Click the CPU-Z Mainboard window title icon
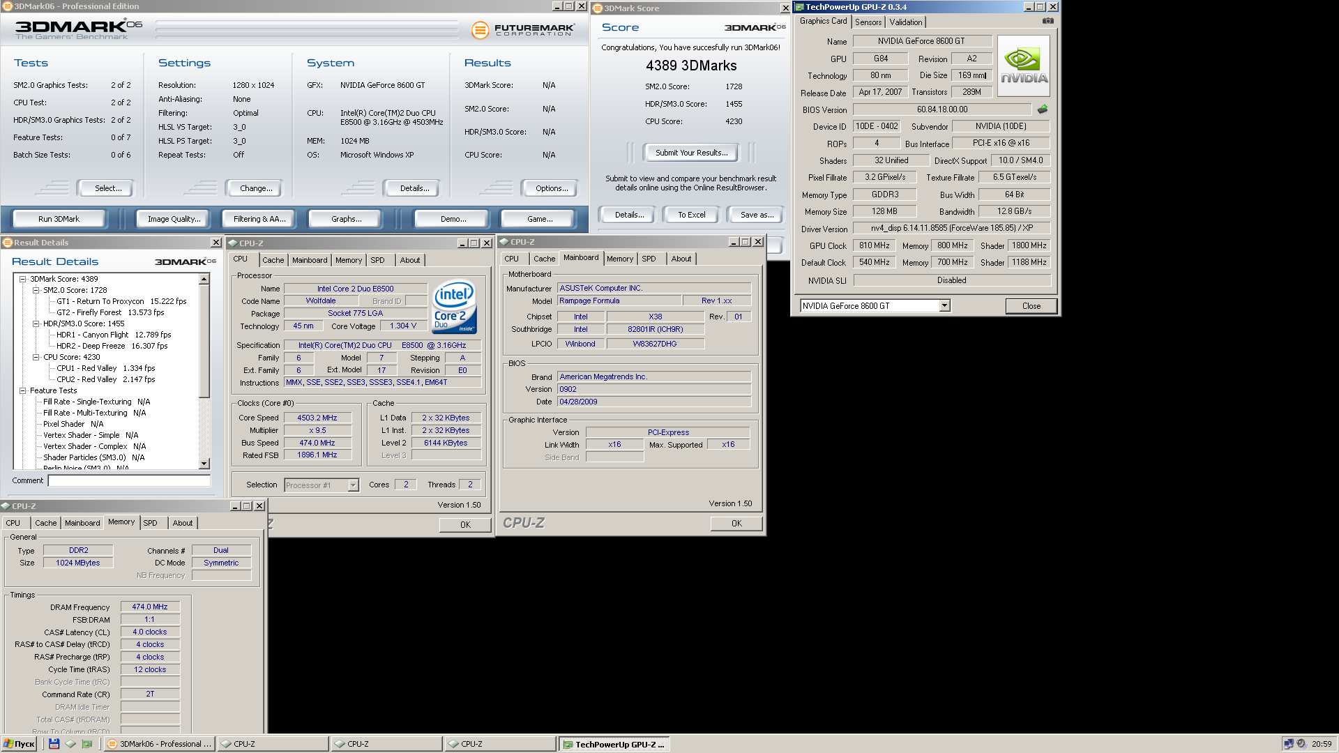 504,242
